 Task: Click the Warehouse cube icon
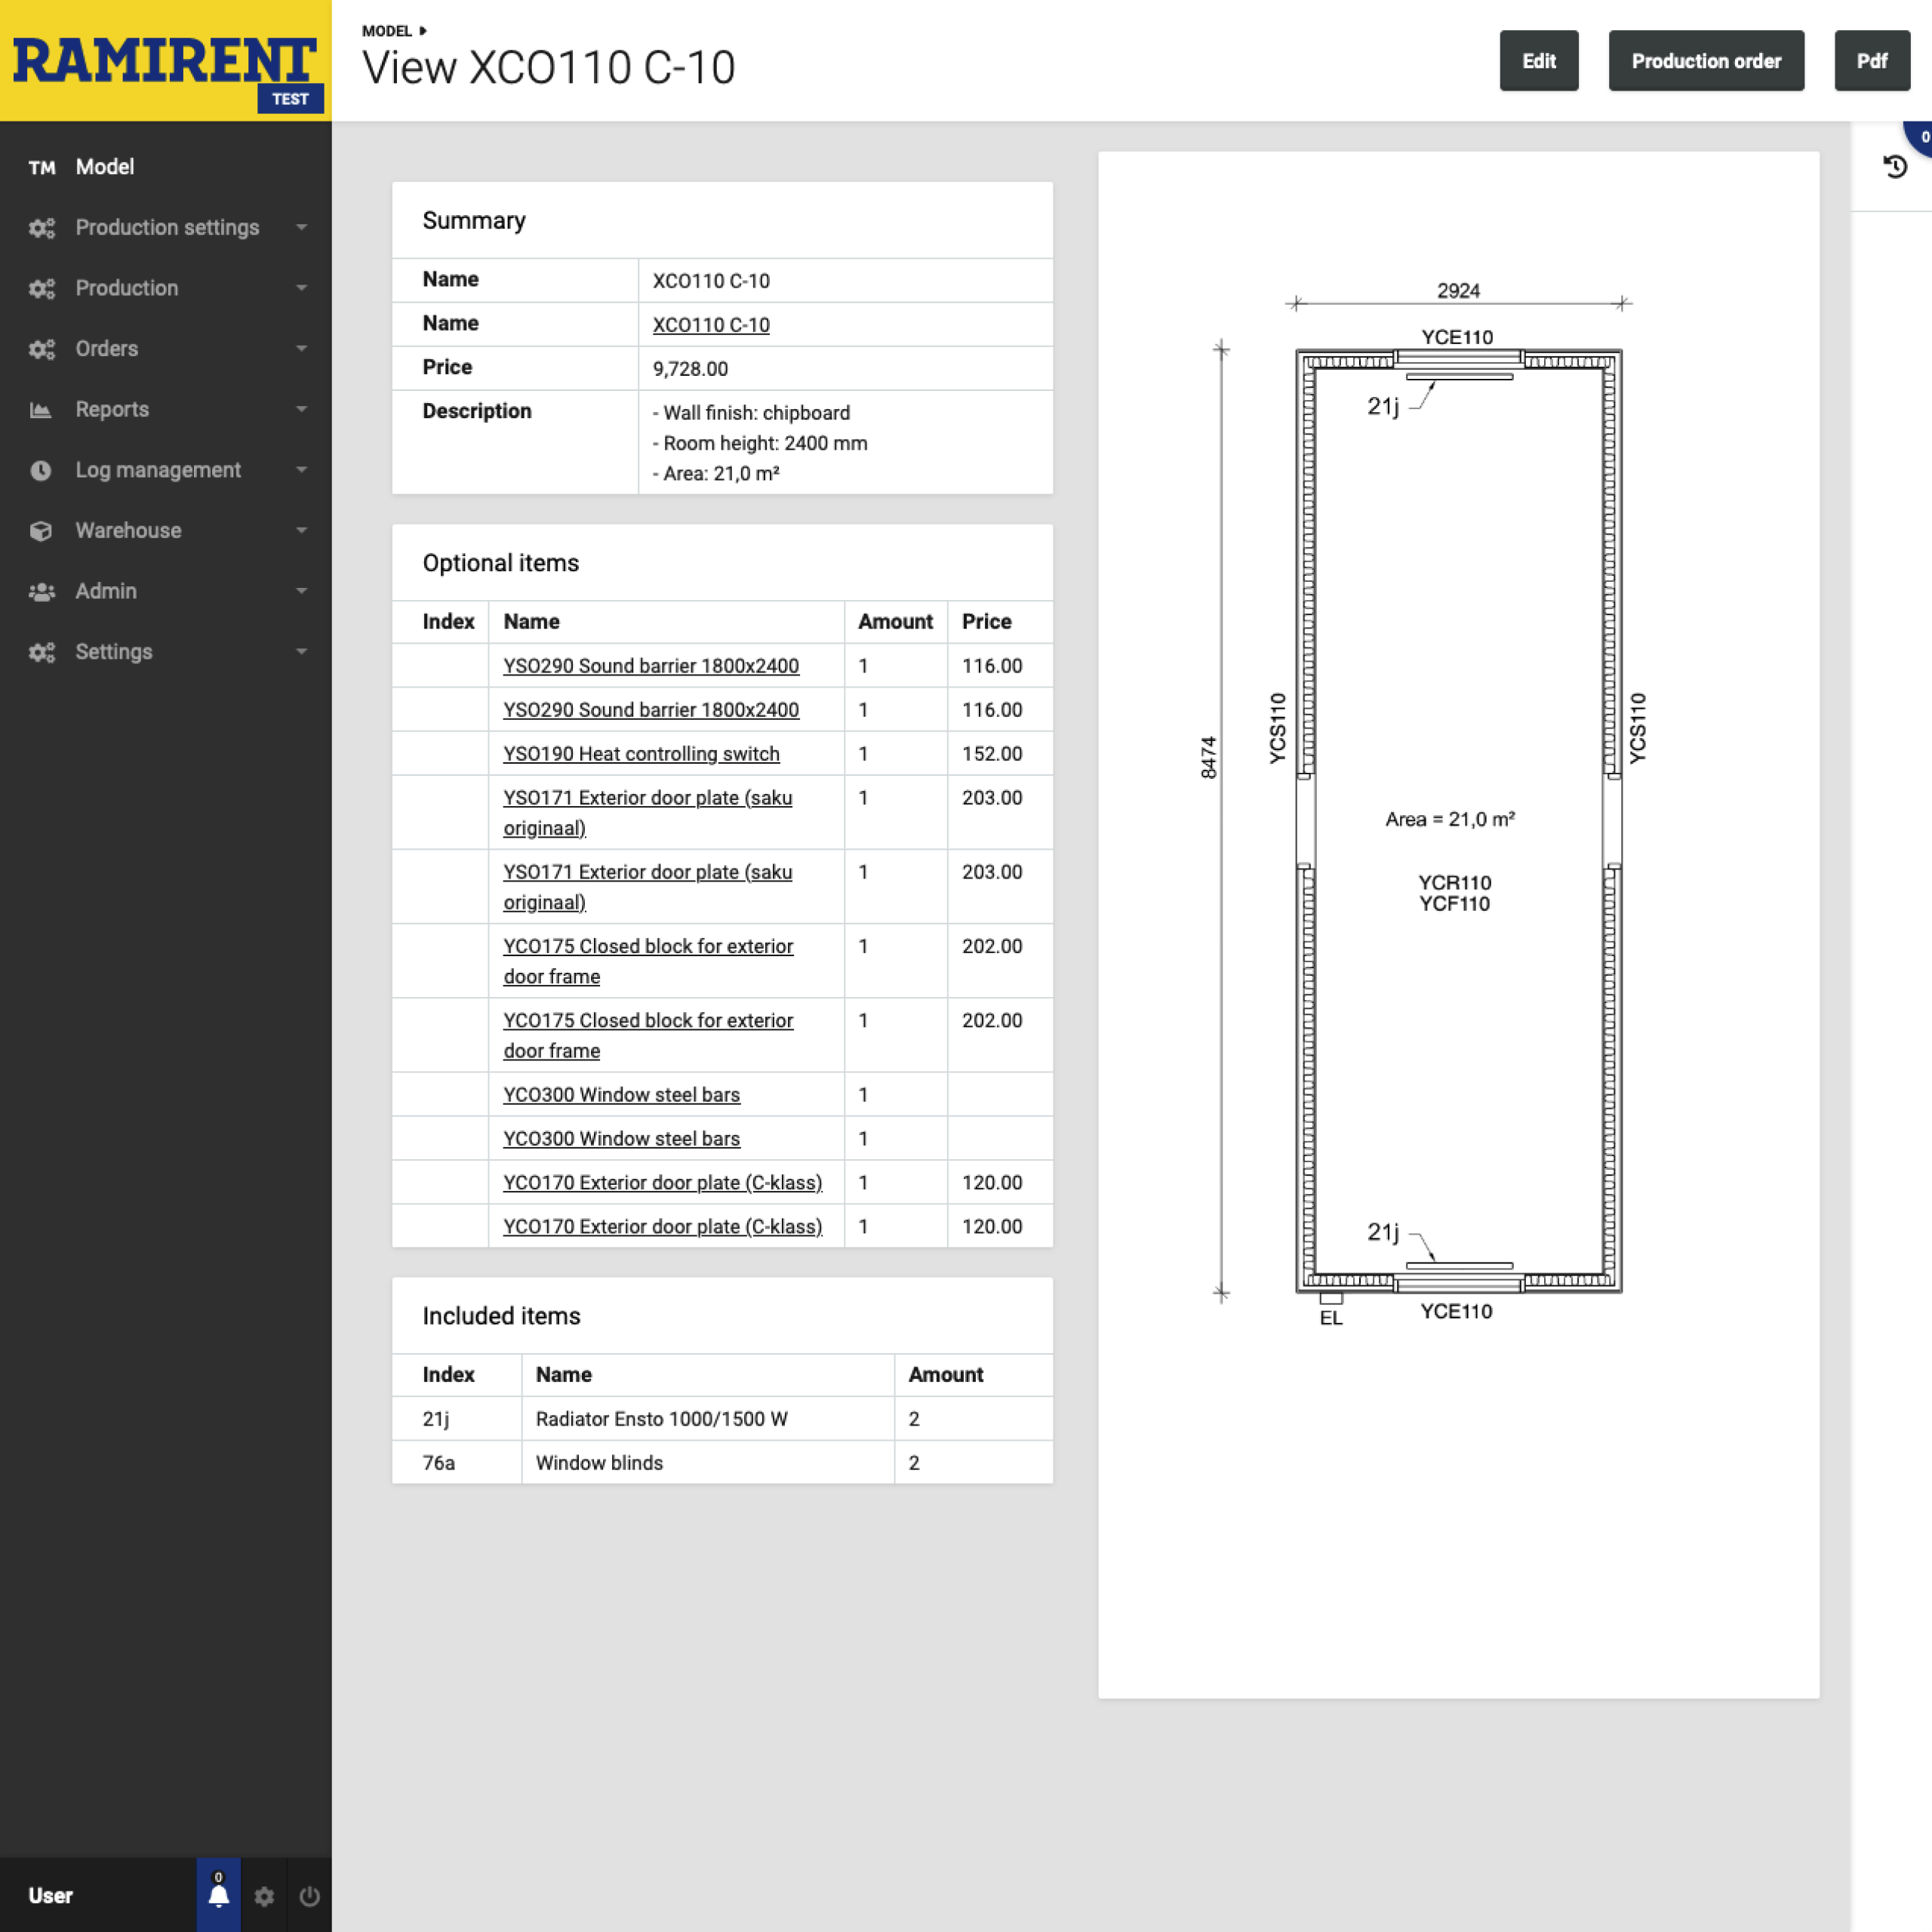(x=41, y=531)
